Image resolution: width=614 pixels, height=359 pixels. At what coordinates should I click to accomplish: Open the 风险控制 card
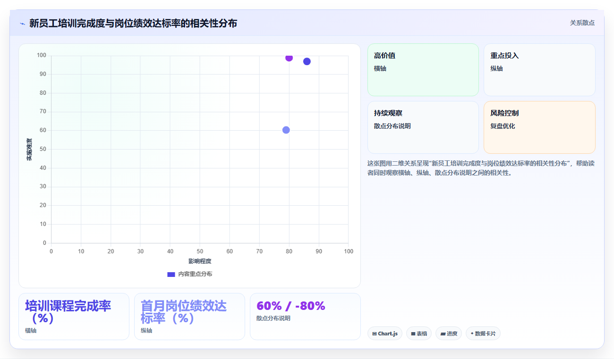(x=539, y=127)
